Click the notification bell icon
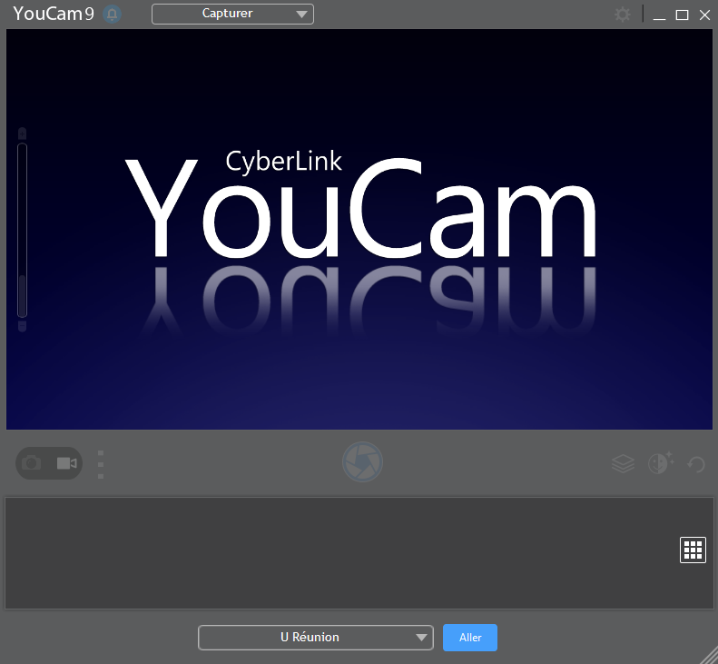The height and width of the screenshot is (664, 718). [x=112, y=15]
